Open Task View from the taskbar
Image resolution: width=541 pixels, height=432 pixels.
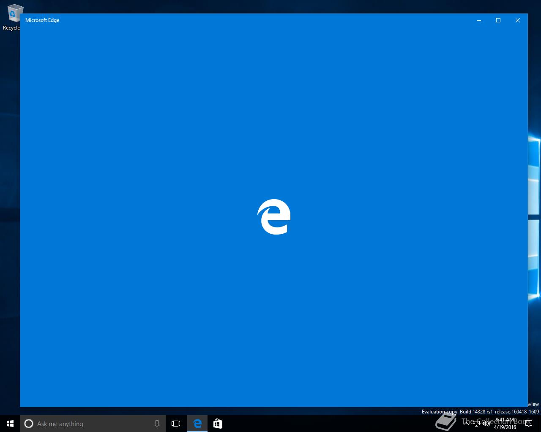tap(176, 424)
